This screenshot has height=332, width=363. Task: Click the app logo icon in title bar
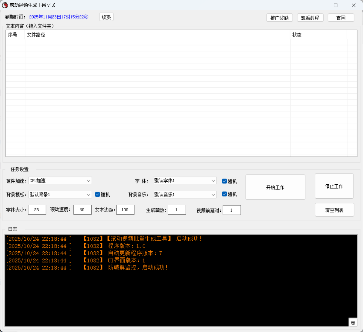(x=5, y=5)
